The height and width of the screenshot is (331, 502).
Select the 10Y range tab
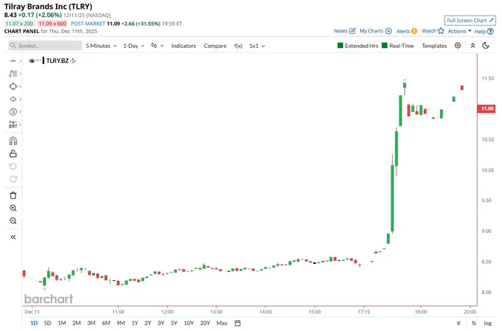tap(188, 323)
